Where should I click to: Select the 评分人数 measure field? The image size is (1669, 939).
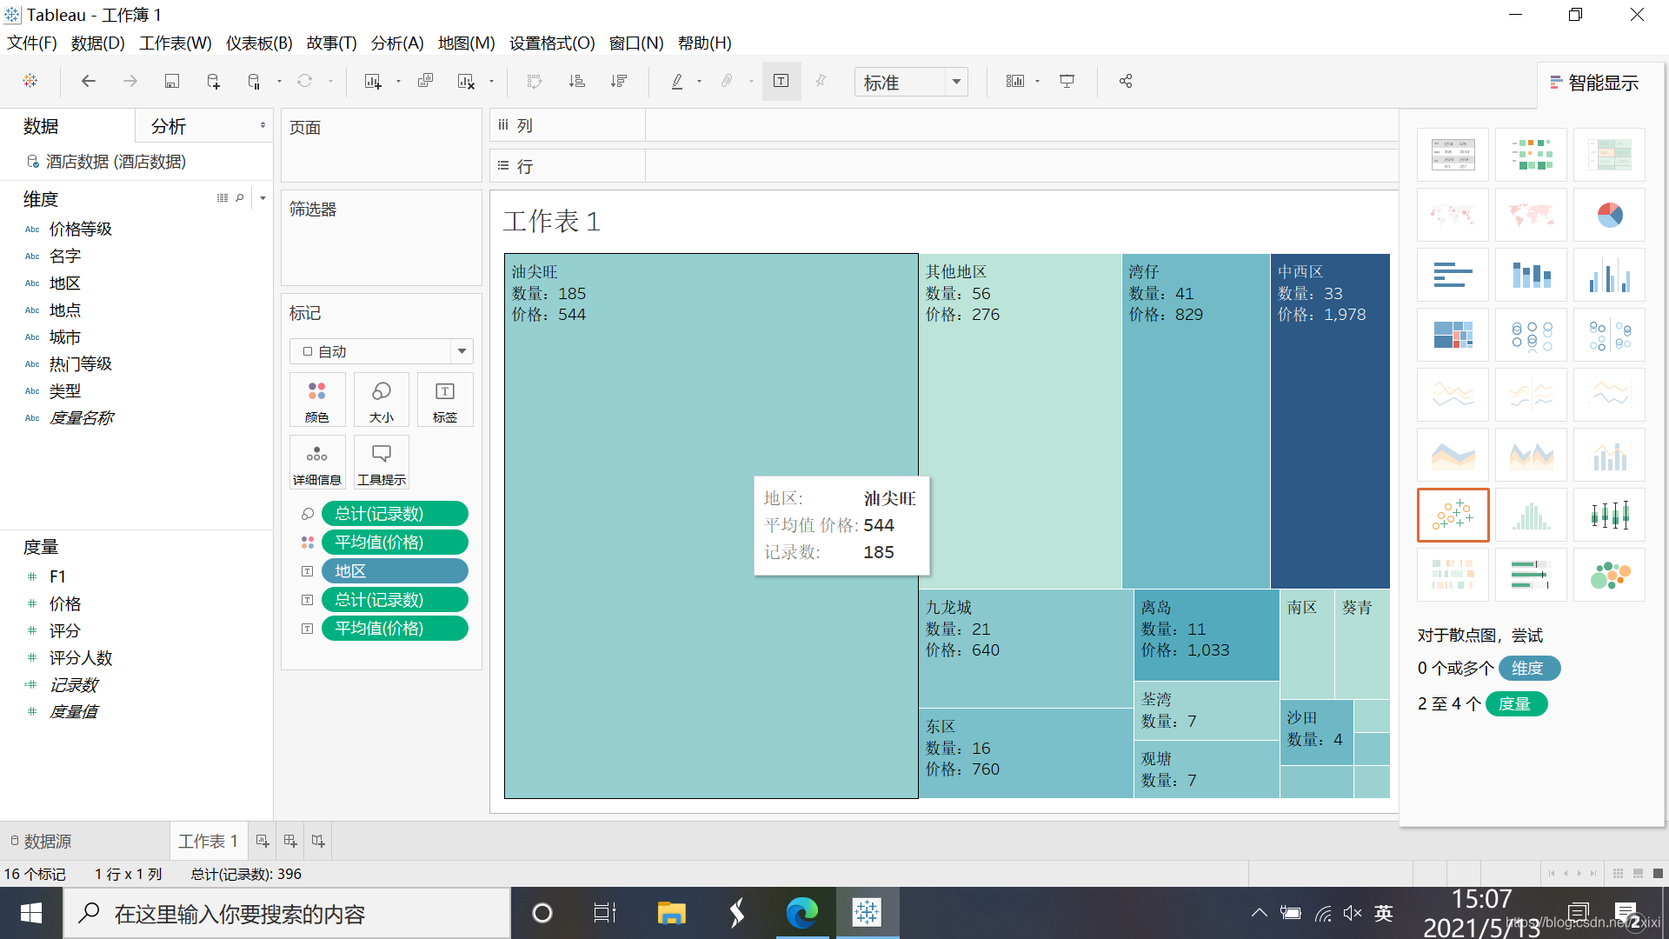click(x=80, y=658)
